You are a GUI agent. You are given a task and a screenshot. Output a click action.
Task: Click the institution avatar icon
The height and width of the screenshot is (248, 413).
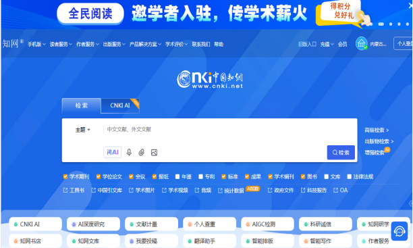coord(362,43)
